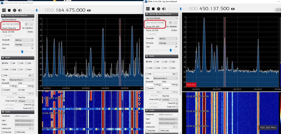Image resolution: width=281 pixels, height=134 pixels.
Task: Enable Shift checkbox in left window
Action: coord(3,76)
